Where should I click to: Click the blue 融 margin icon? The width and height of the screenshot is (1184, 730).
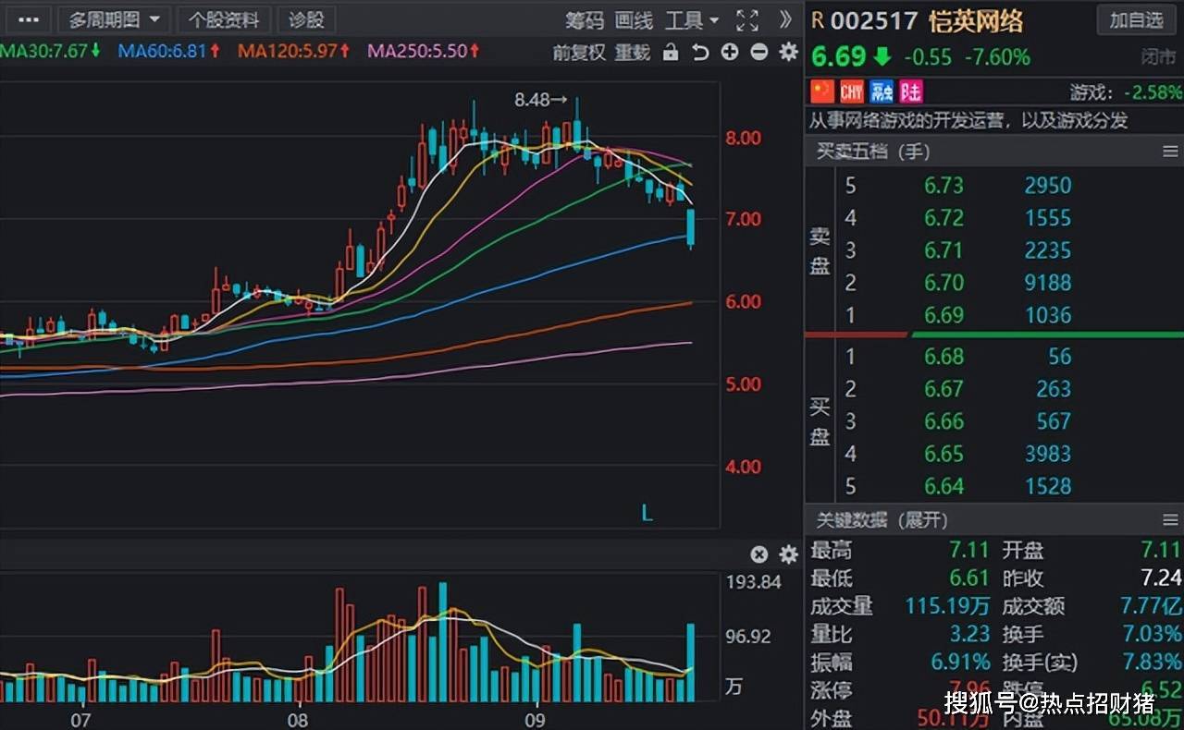(x=882, y=91)
